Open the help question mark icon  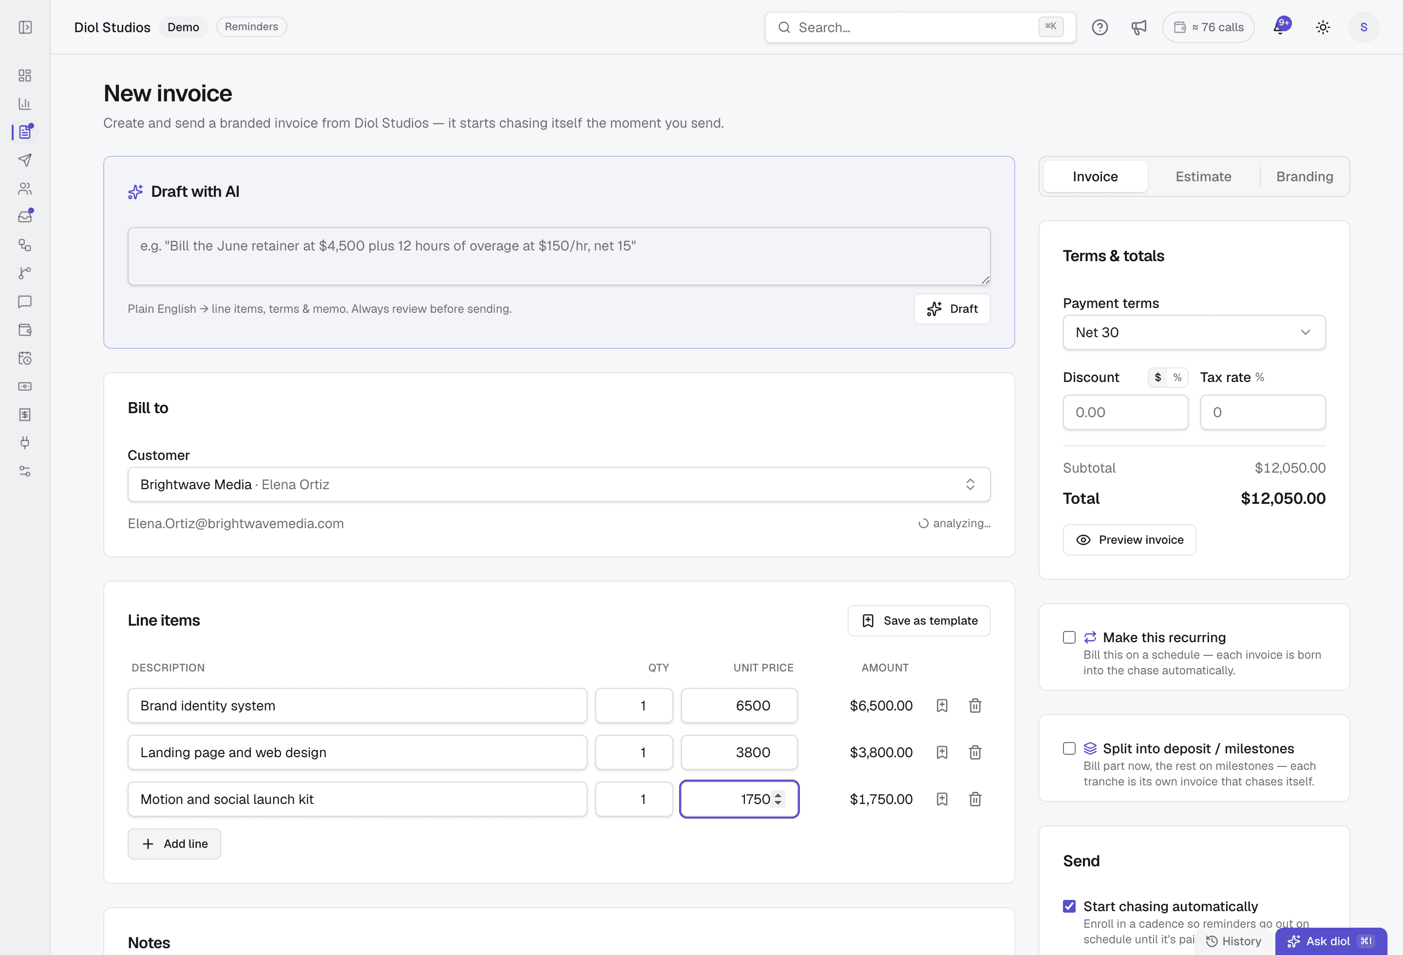point(1100,27)
